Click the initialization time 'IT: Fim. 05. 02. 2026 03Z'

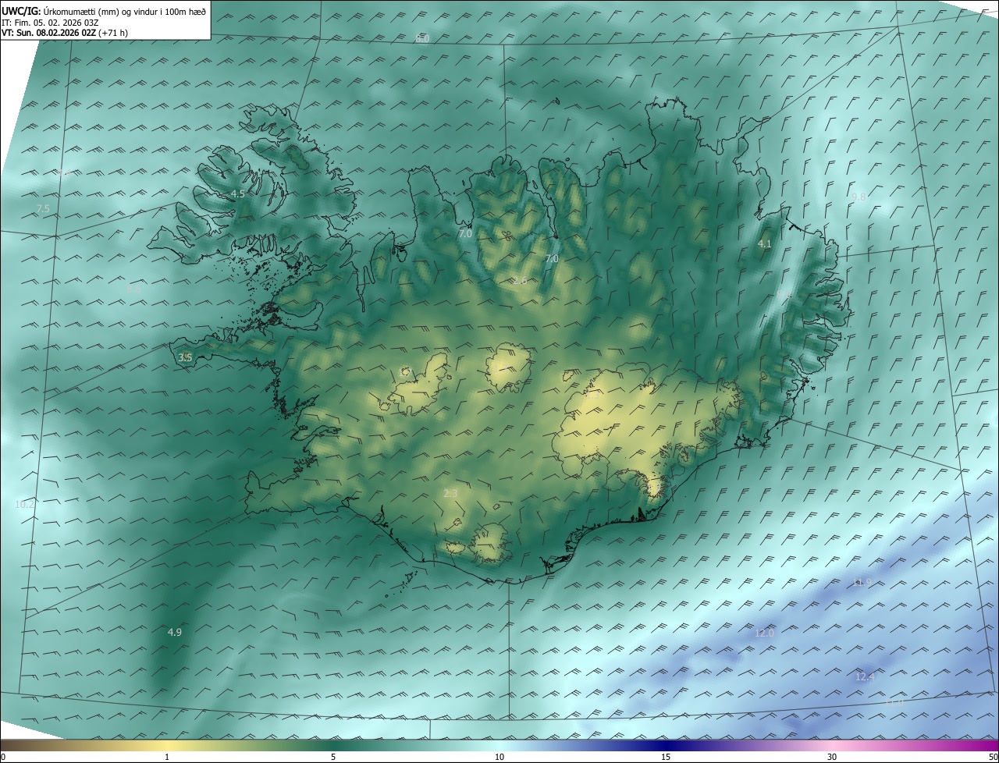tap(50, 22)
